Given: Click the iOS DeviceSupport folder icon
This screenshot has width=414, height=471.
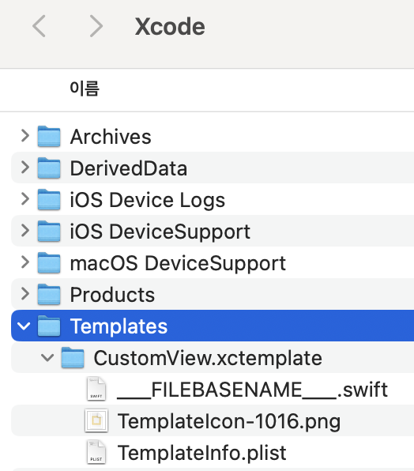Looking at the screenshot, I should pyautogui.click(x=49, y=231).
